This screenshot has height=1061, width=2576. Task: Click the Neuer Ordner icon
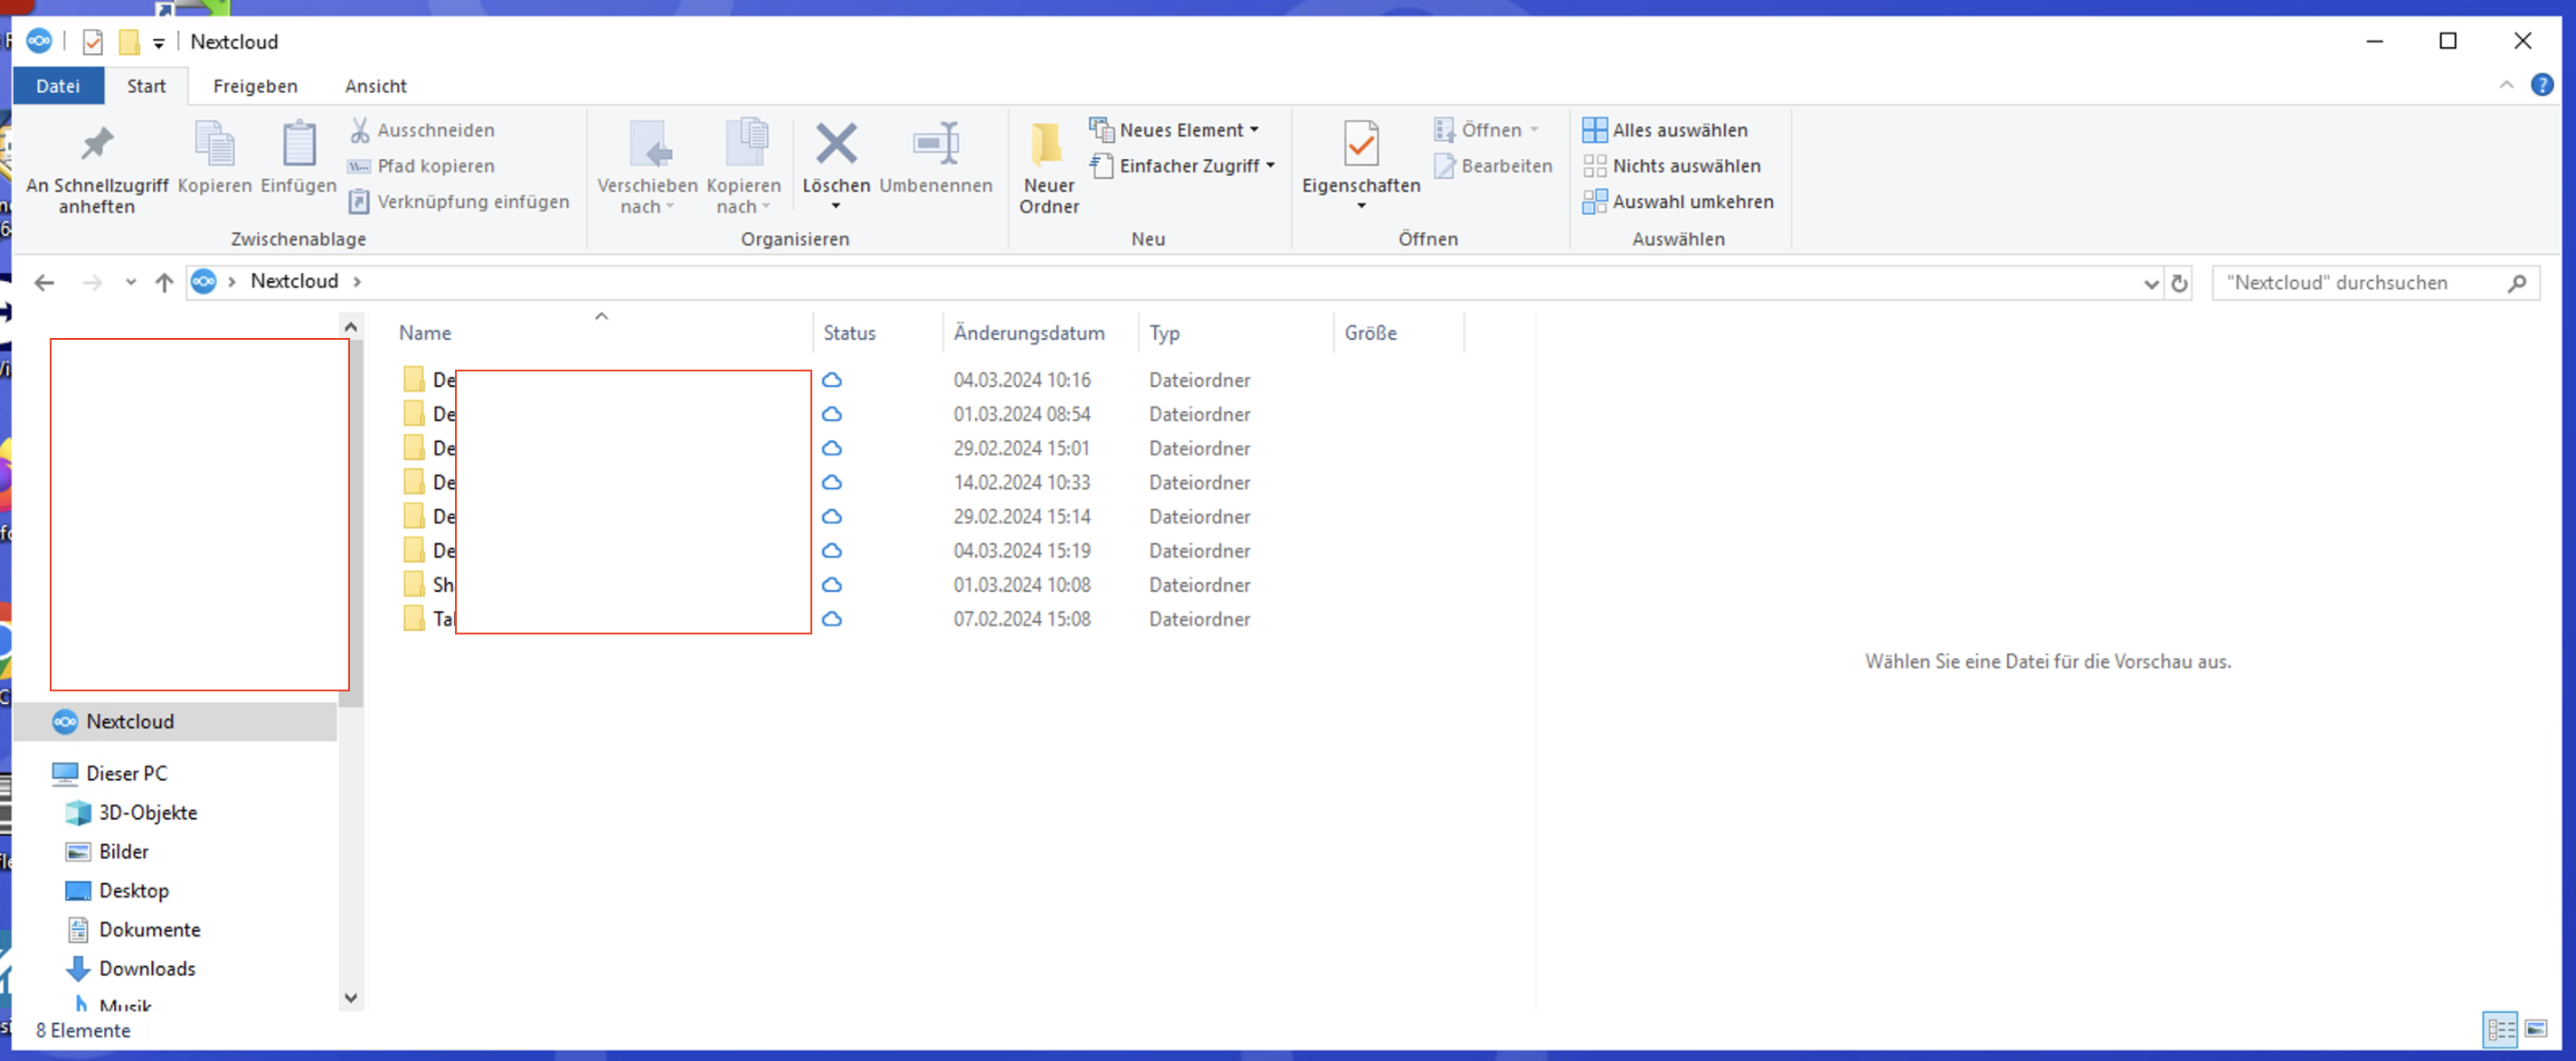click(1047, 145)
